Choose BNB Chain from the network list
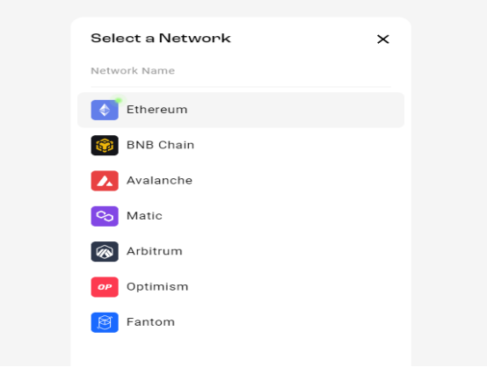 (x=160, y=145)
